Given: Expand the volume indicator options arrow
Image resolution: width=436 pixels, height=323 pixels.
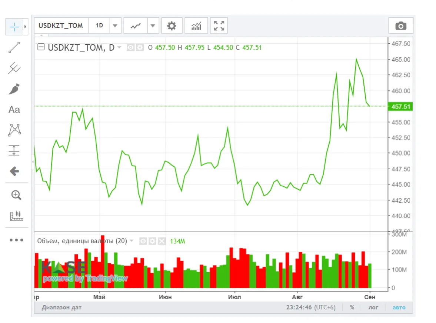Looking at the screenshot, I should click(x=132, y=241).
